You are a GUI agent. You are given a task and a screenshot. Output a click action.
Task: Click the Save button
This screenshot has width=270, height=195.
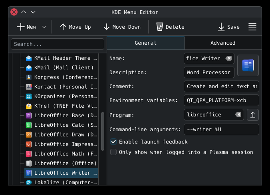tap(228, 27)
